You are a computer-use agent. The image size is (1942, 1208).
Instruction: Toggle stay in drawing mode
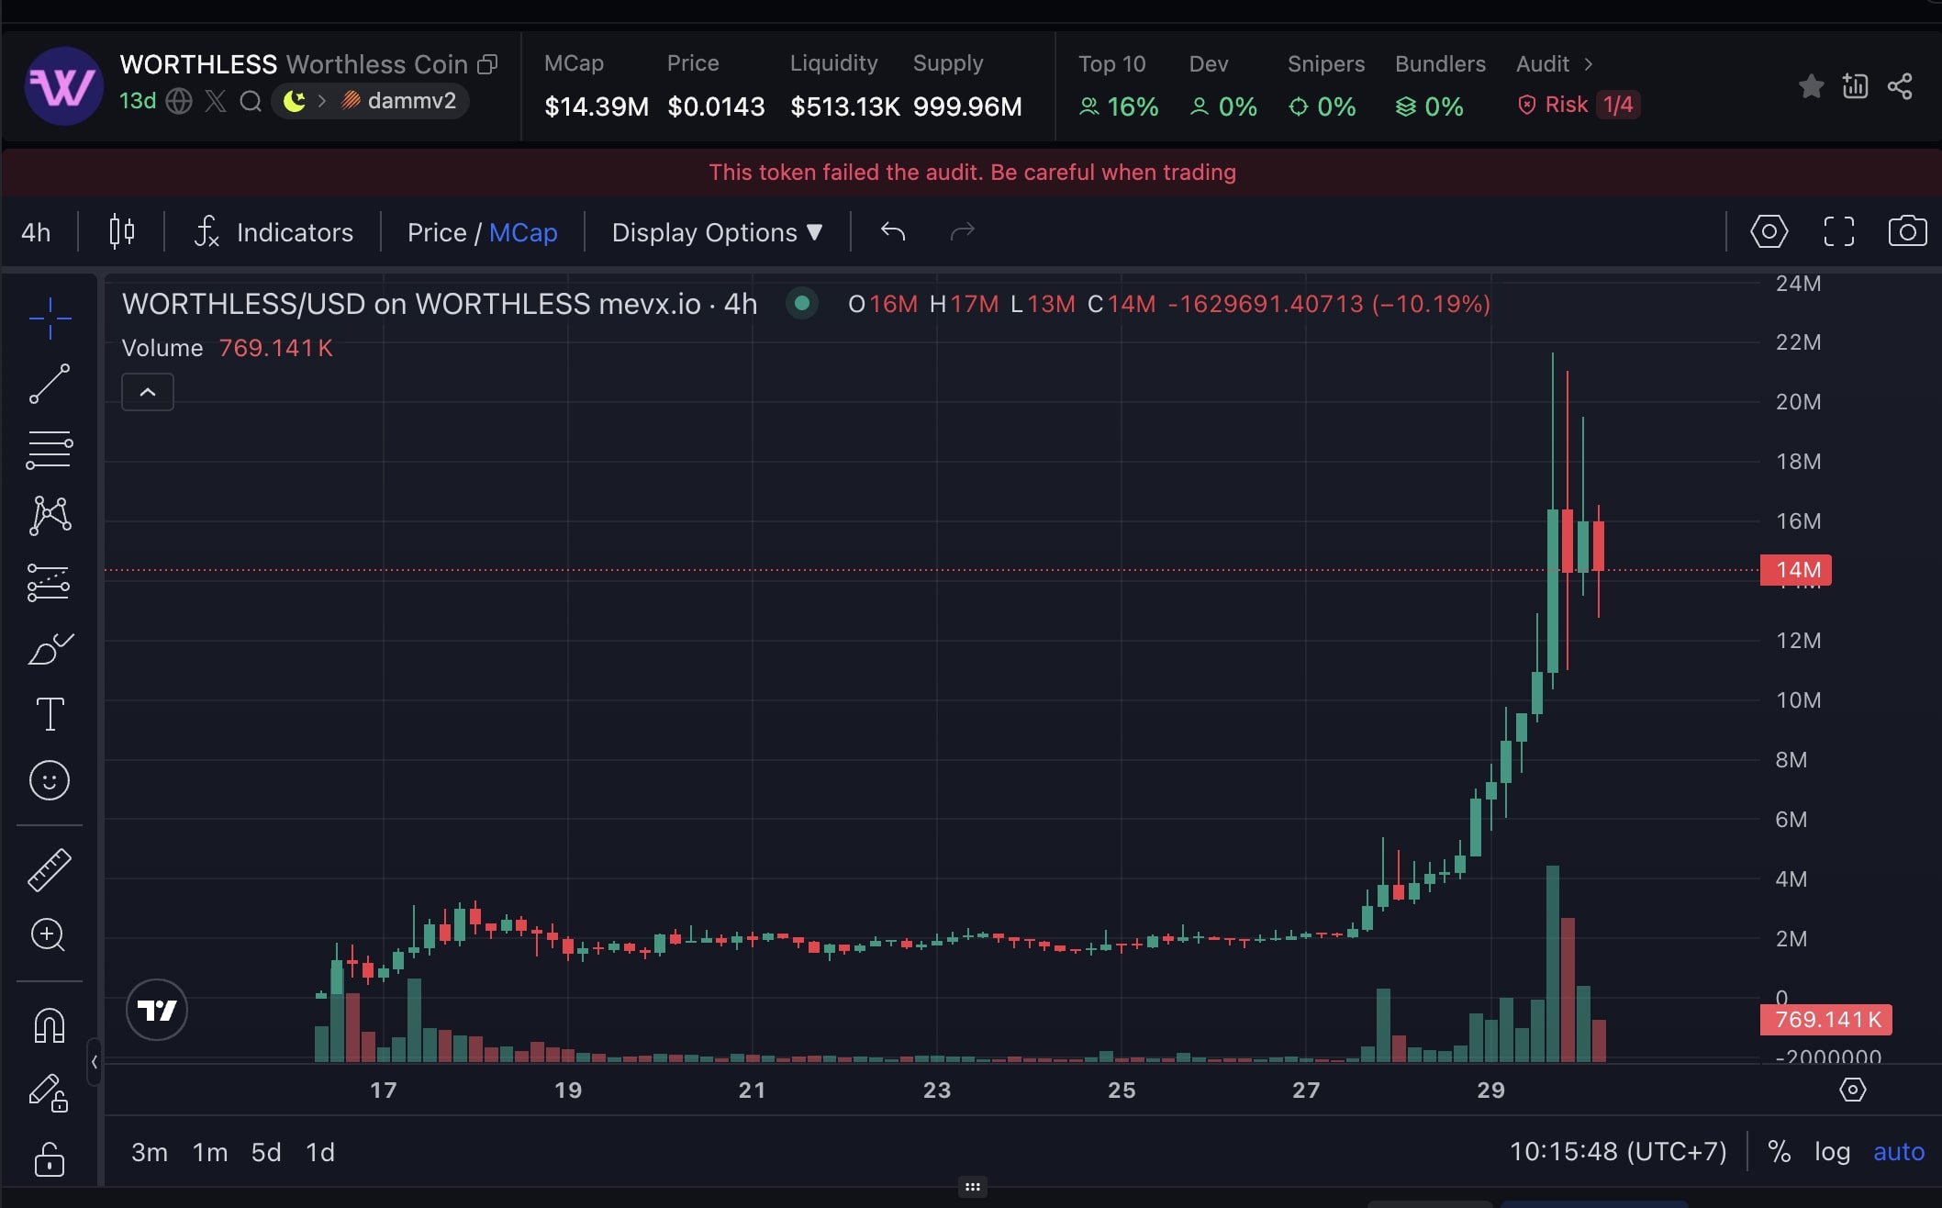[x=50, y=1092]
